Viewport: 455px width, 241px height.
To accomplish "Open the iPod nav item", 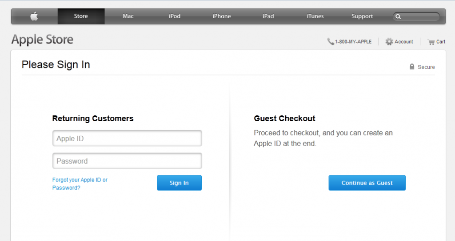I will click(175, 16).
